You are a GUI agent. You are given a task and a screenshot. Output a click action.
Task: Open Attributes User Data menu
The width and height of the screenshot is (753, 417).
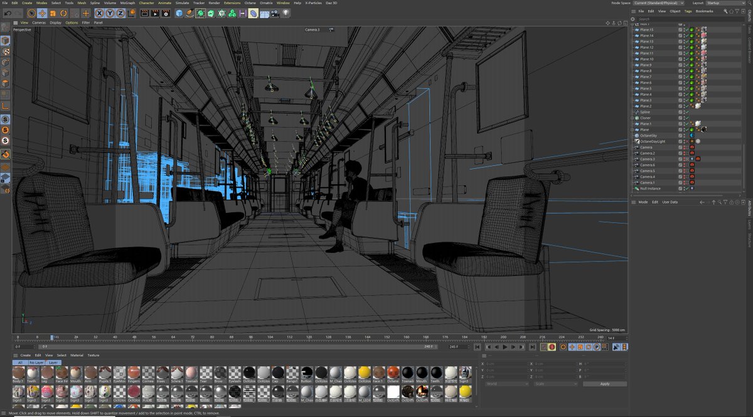670,202
